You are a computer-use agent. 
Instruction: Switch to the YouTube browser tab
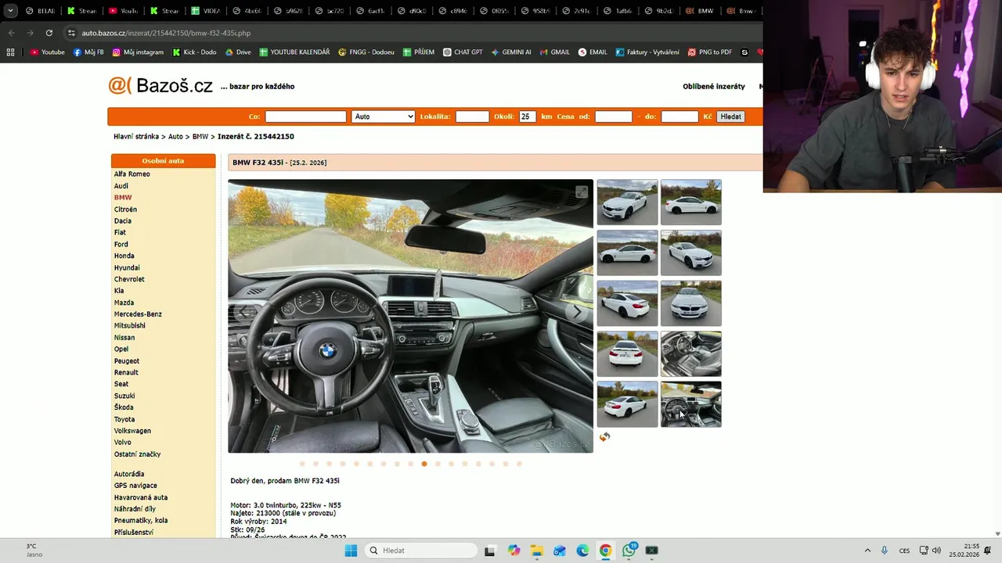pos(123,11)
